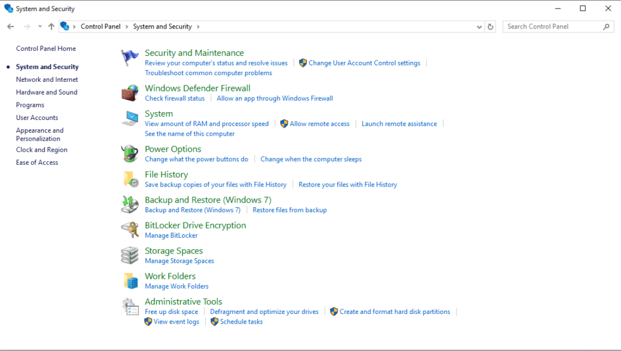The image size is (621, 351).
Task: Click the Back arrow navigation button
Action: (11, 27)
